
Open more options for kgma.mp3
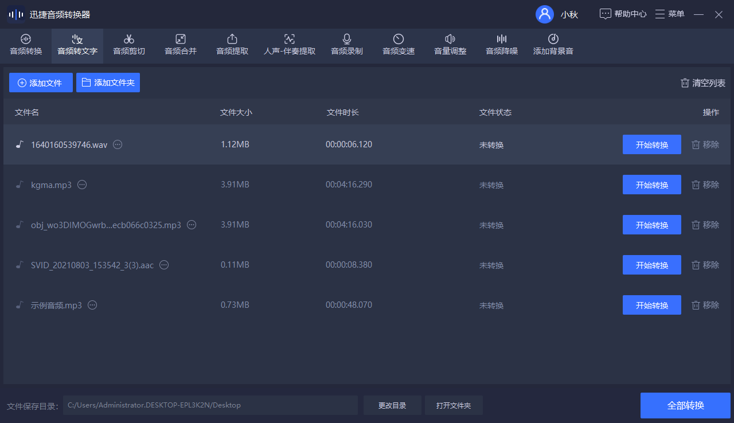click(x=82, y=185)
